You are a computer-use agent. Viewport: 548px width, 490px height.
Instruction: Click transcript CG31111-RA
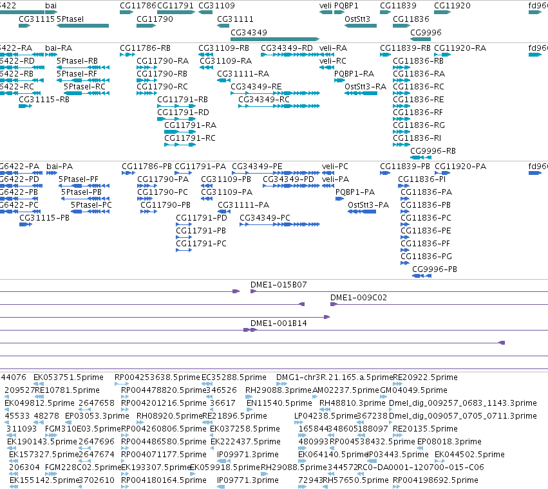[x=243, y=74]
